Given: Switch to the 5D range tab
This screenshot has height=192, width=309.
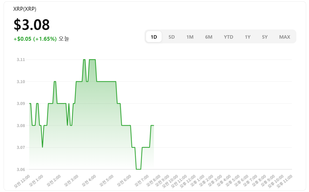Looking at the screenshot, I should click(x=171, y=37).
